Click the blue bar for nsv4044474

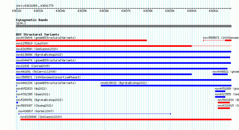[123, 63]
